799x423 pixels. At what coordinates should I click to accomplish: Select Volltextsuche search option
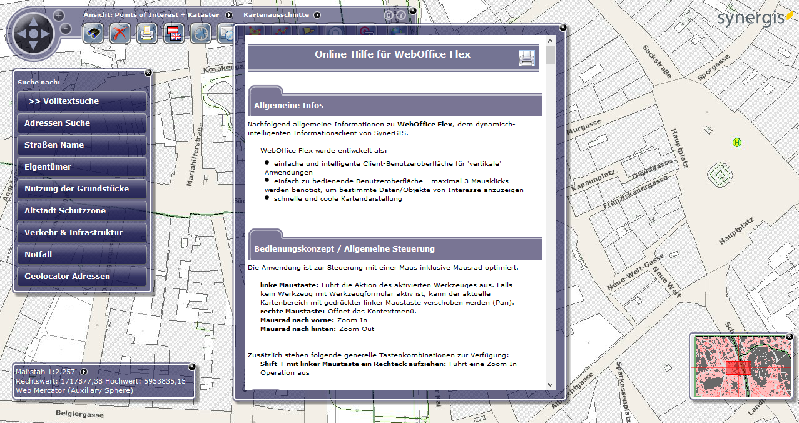pos(82,101)
